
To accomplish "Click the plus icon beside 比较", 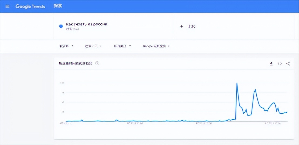I will coord(182,27).
